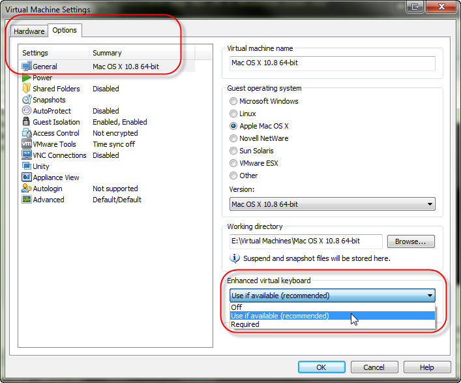The height and width of the screenshot is (383, 461).
Task: Select Novell NetWare guest OS
Action: [233, 138]
